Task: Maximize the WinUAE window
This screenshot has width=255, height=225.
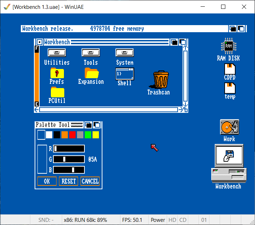Action: tap(223, 7)
